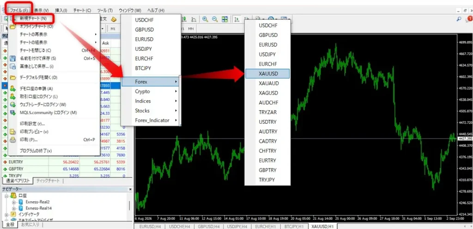Image resolution: width=473 pixels, height=229 pixels.
Task: Expand Exness-Real2 tree node
Action: tap(13, 202)
